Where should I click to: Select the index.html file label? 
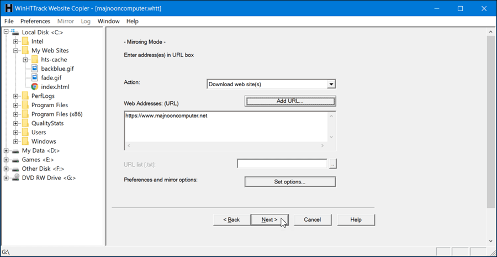55,87
